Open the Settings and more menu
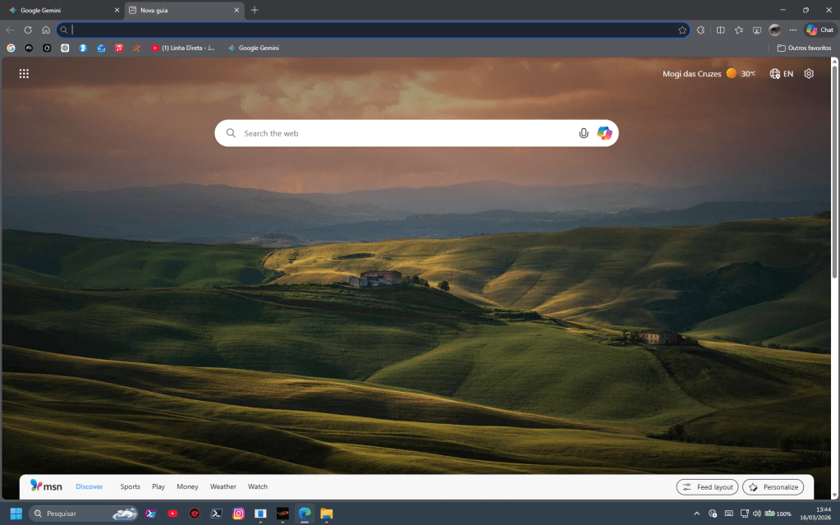Viewport: 840px width, 525px height. click(792, 30)
